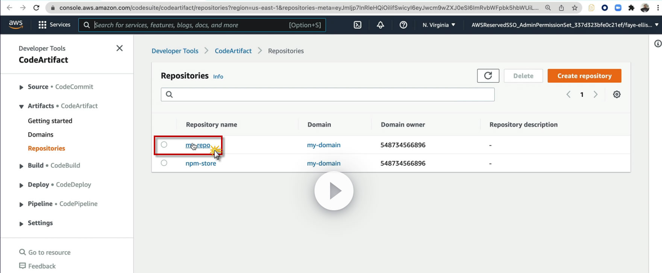The image size is (662, 273).
Task: Open Feedback link in sidebar
Action: pyautogui.click(x=42, y=266)
